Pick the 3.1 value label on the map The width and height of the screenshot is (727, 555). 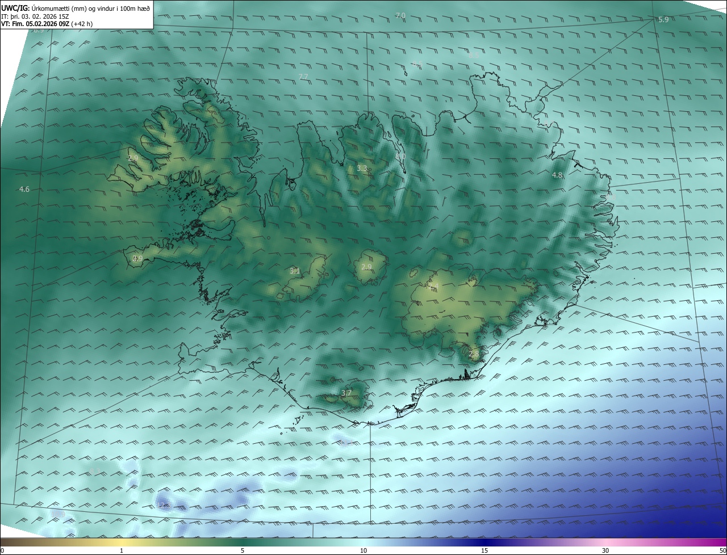pos(294,271)
